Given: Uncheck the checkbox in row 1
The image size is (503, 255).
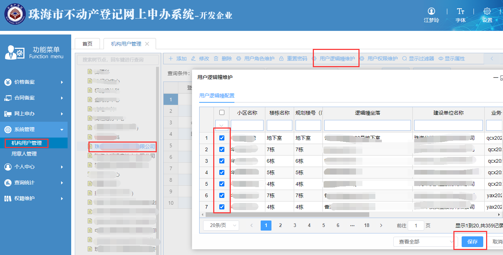Looking at the screenshot, I should click(222, 138).
